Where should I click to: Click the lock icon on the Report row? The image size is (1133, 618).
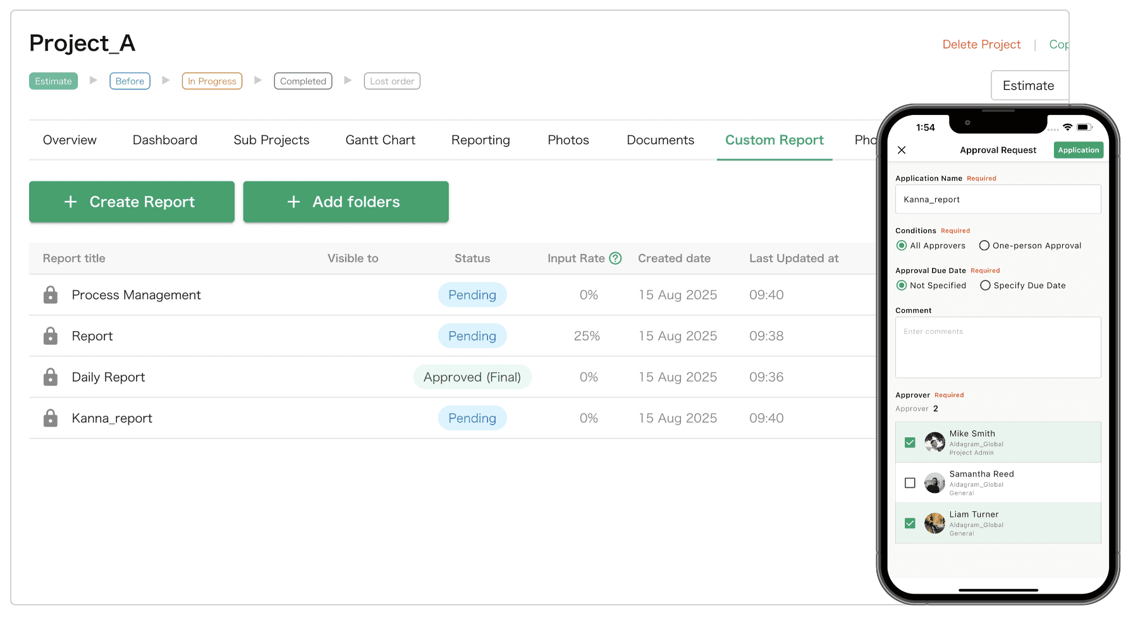click(51, 336)
